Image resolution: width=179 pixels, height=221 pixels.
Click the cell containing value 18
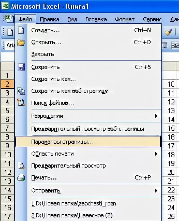coord(169,155)
